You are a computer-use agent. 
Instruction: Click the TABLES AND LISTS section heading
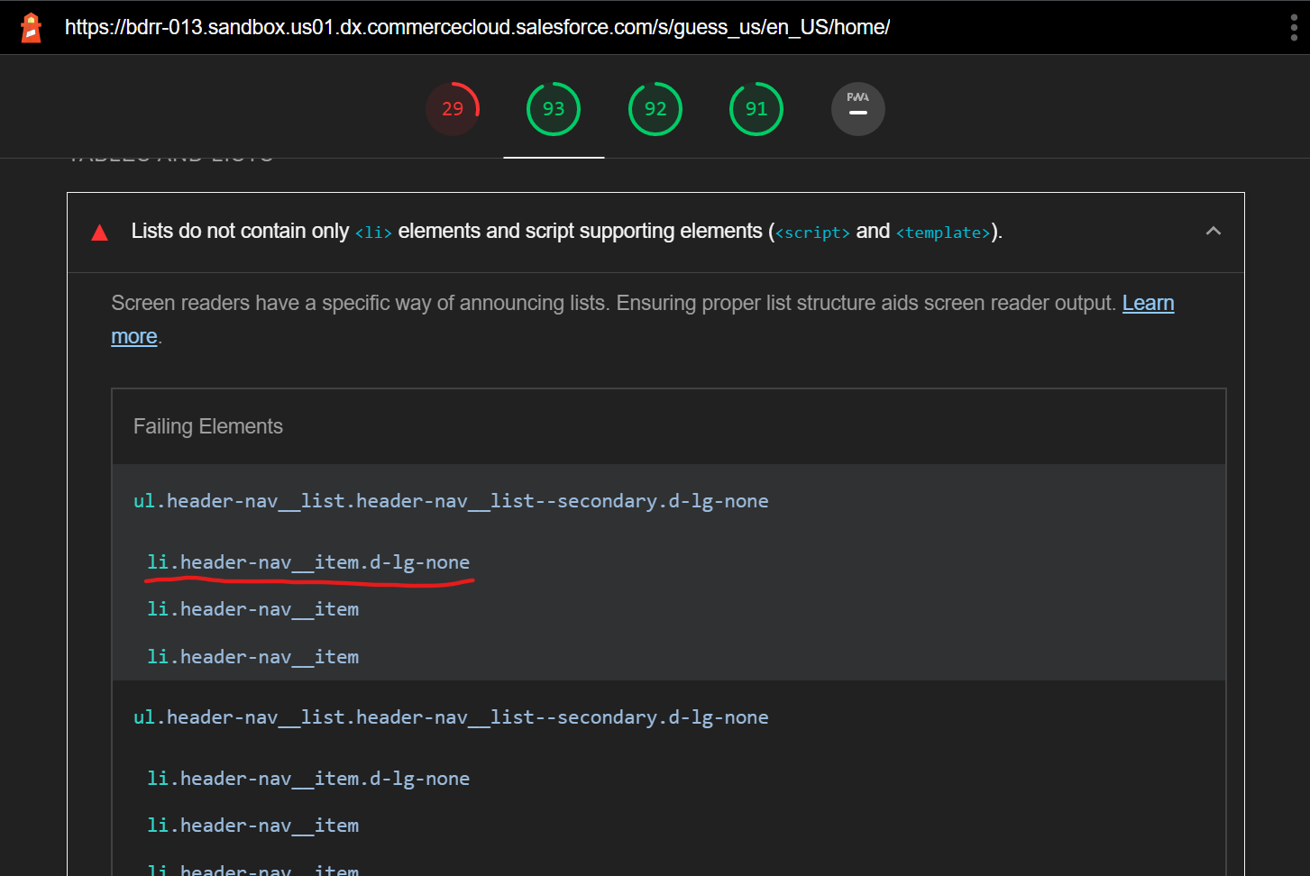coord(170,155)
